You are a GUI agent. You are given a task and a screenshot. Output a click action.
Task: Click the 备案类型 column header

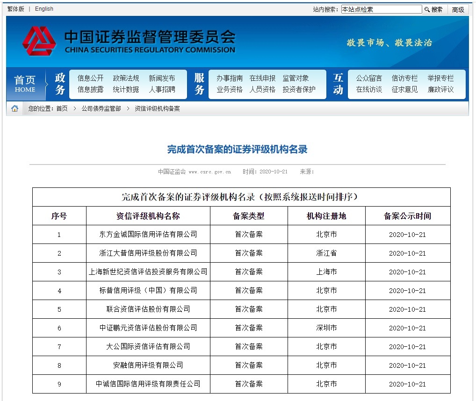[249, 215]
